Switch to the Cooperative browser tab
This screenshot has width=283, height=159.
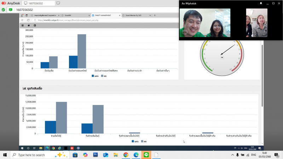tap(45, 15)
